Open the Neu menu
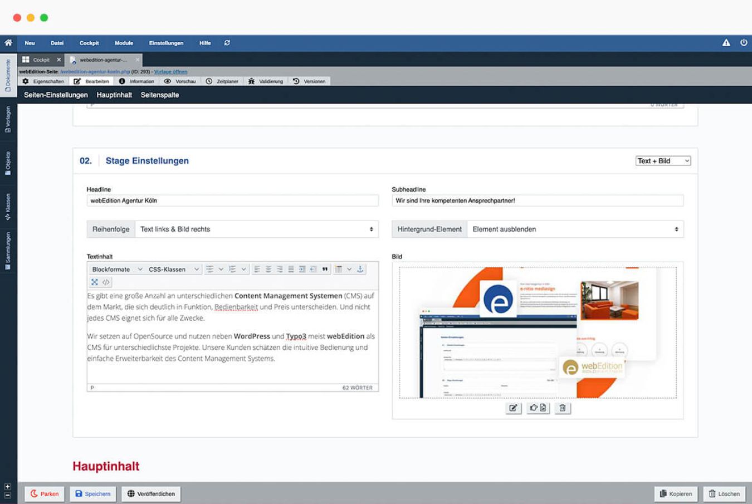This screenshot has height=504, width=752. point(30,43)
